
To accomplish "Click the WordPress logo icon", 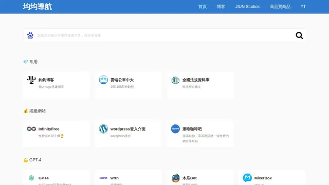I will [103, 129].
